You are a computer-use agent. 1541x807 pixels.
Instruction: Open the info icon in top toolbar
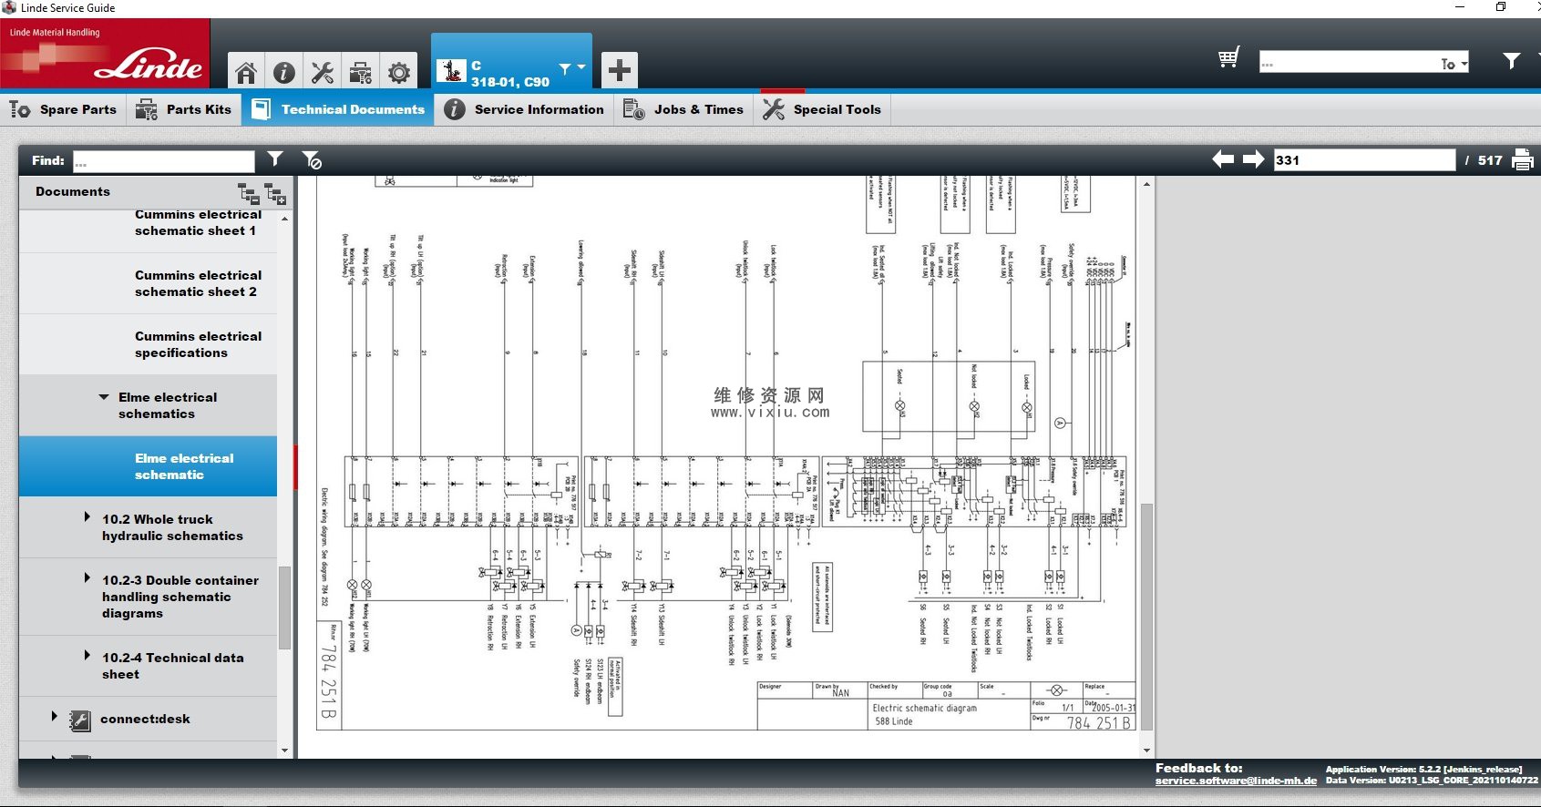284,72
